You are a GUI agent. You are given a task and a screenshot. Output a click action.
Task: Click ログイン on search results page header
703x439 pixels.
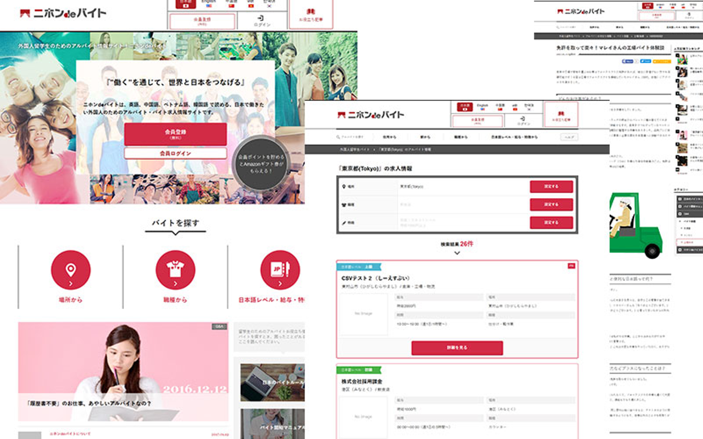coord(523,120)
